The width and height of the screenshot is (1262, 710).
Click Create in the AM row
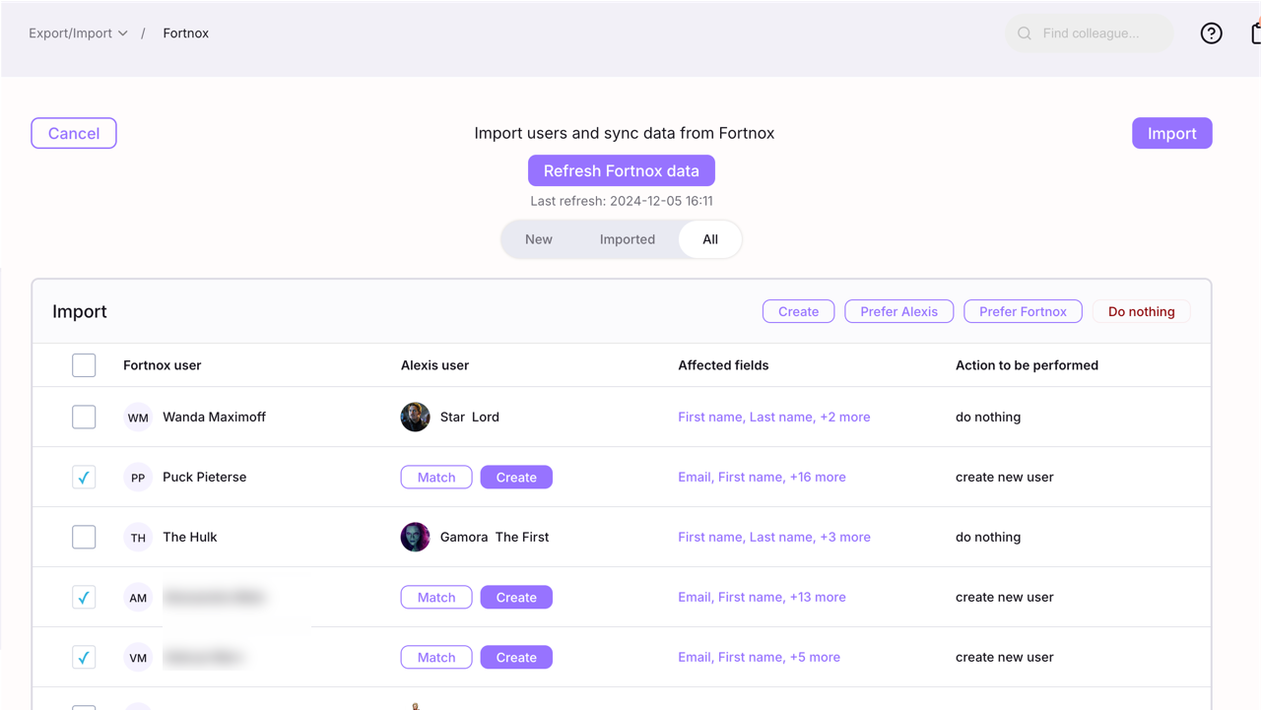[x=516, y=598]
